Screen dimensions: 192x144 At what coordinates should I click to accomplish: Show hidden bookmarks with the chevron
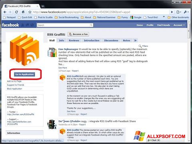[x=164, y=17]
